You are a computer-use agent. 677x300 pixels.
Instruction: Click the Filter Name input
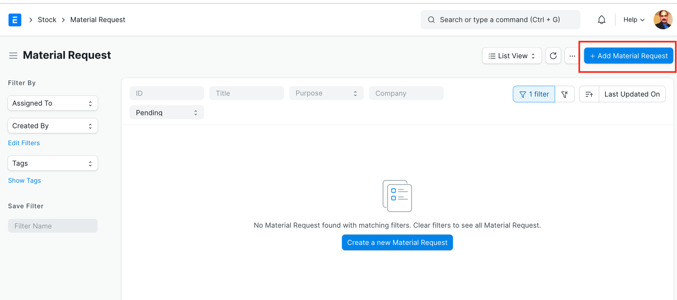point(53,226)
